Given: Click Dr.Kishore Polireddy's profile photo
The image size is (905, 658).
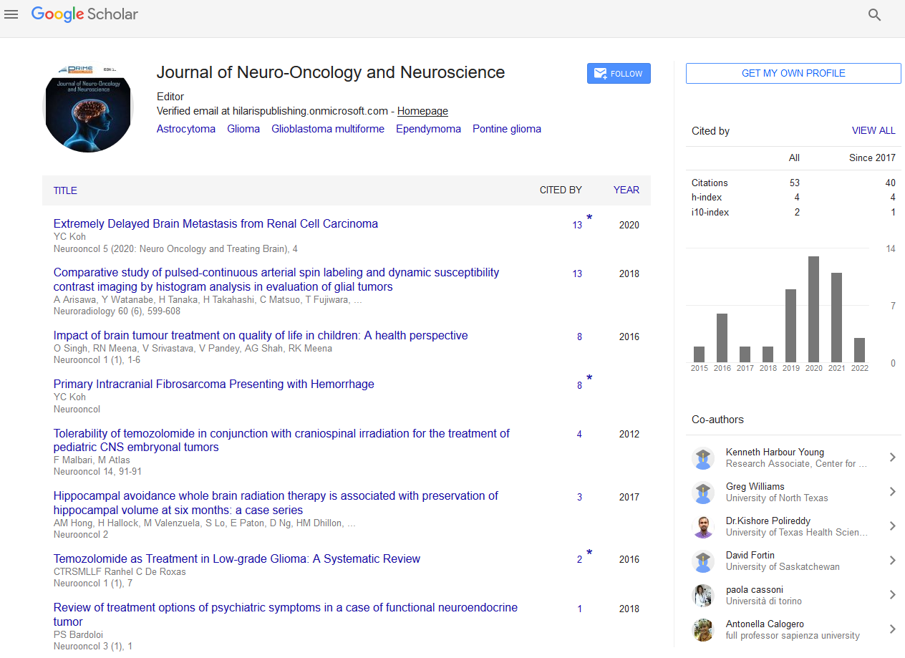Looking at the screenshot, I should pos(703,527).
